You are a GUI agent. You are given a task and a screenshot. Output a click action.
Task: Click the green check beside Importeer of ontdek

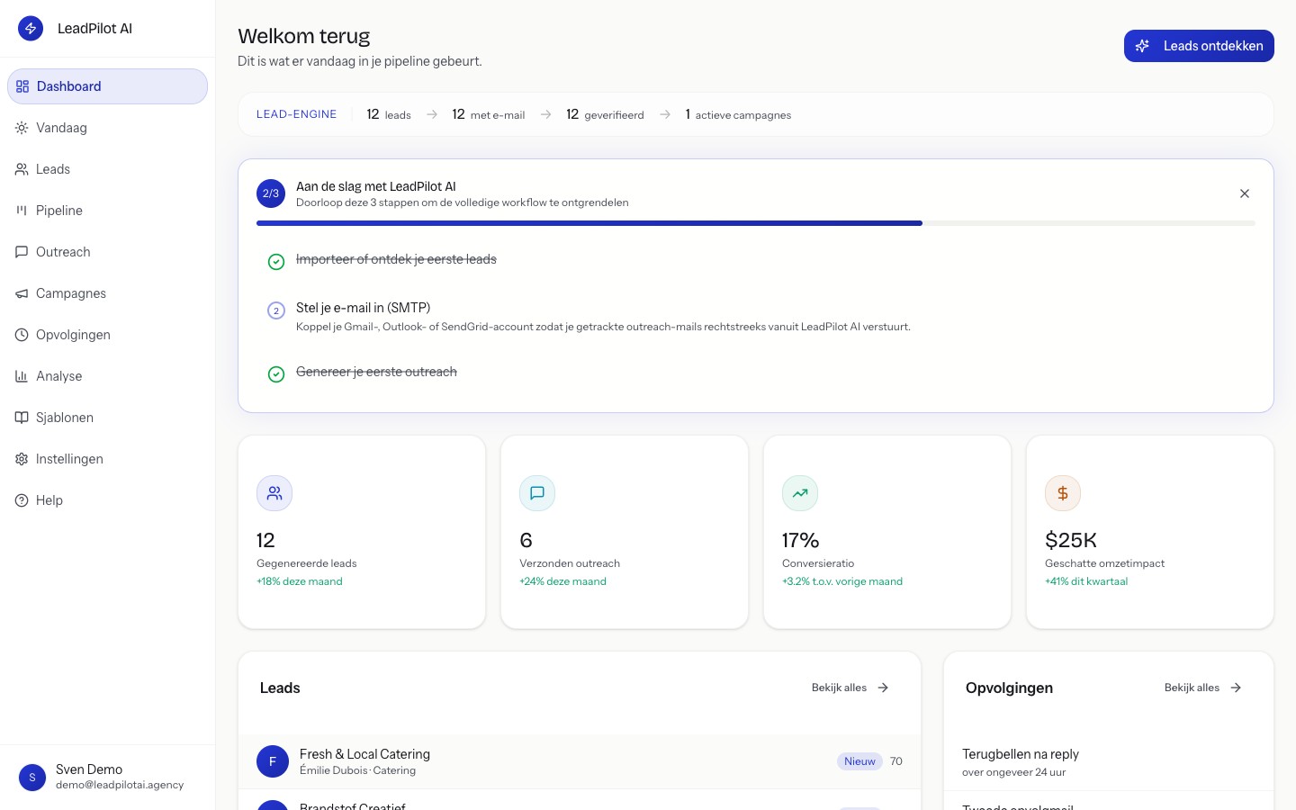tap(276, 262)
